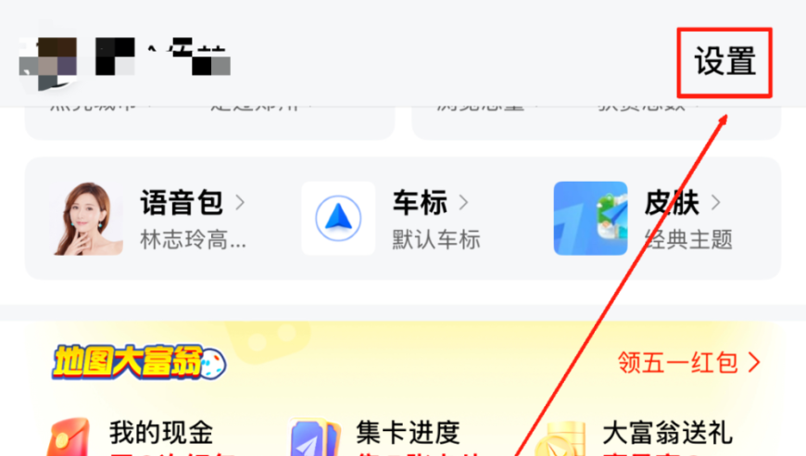This screenshot has height=456, width=806.
Task: Expand the chevron next to 语音包
Action: (x=240, y=203)
